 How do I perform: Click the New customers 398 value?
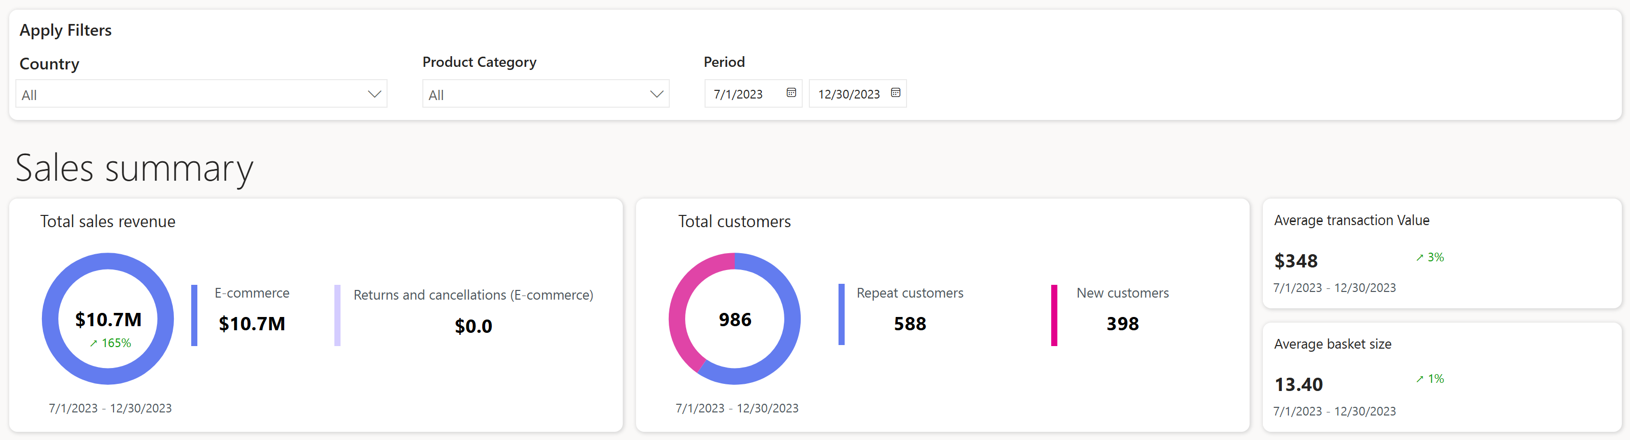[1122, 324]
